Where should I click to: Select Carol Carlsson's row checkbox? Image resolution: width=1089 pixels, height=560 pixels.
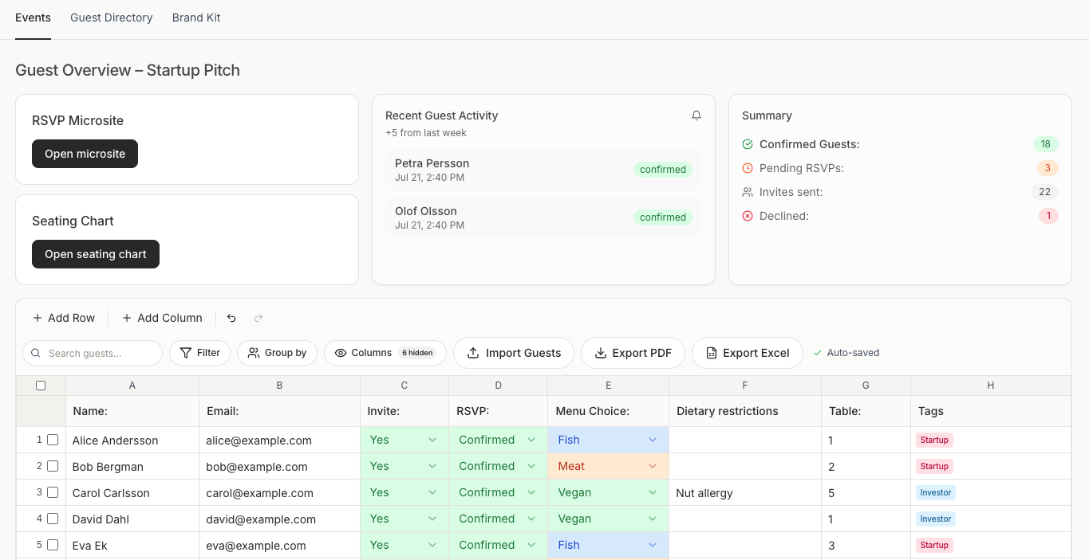(x=53, y=492)
